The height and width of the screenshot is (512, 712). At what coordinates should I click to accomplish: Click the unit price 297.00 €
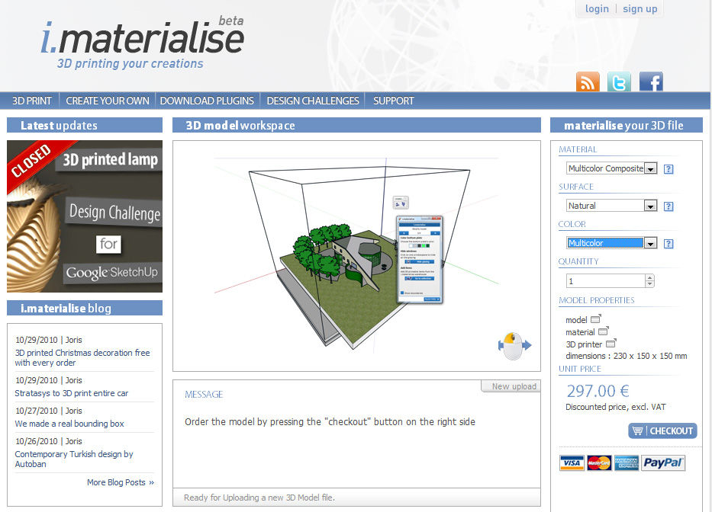(598, 391)
